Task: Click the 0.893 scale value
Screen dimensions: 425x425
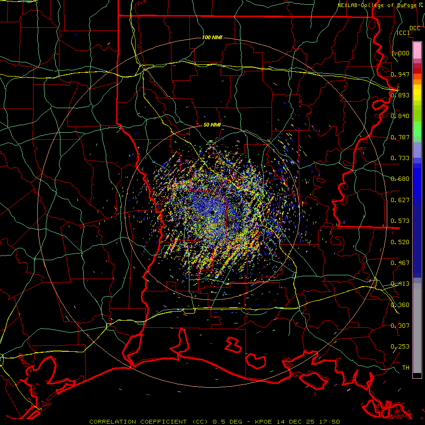Action: pyautogui.click(x=400, y=95)
